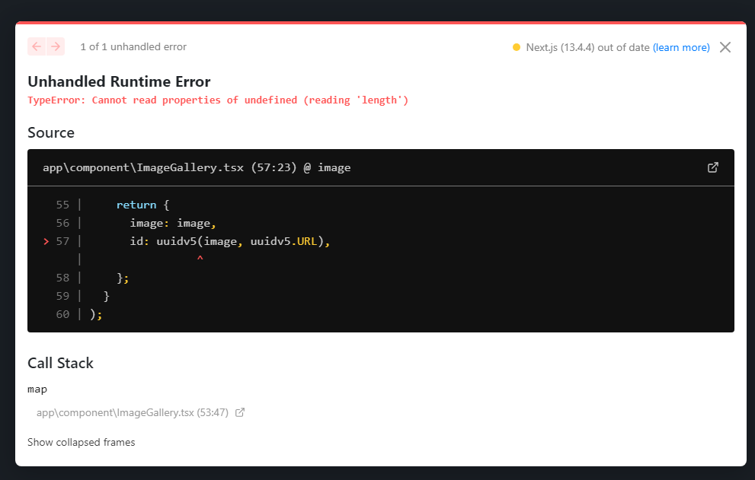Open the Next.js (learn more) link
This screenshot has width=755, height=480.
pos(680,46)
